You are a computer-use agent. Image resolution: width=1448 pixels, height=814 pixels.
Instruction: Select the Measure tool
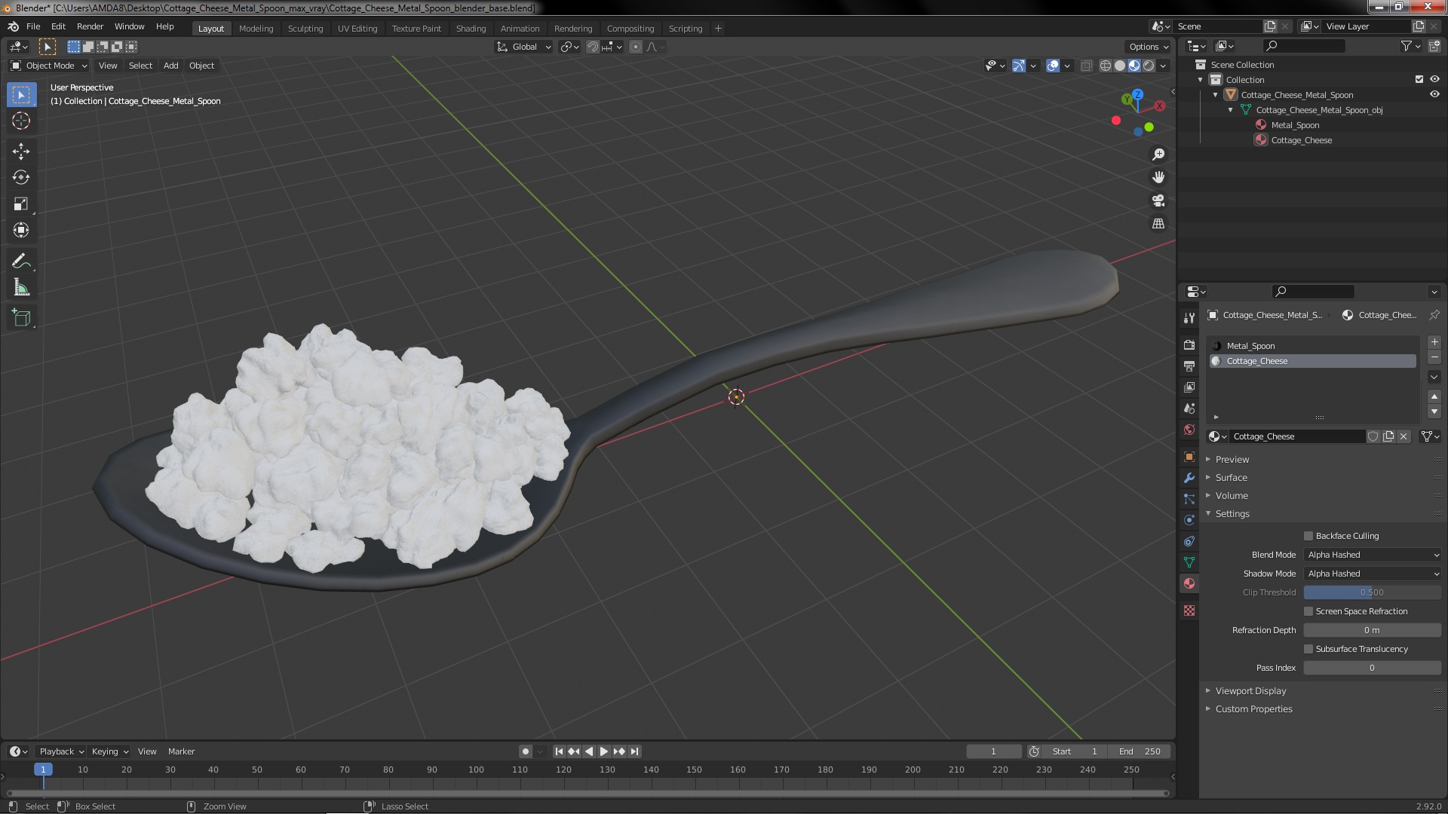coord(21,288)
